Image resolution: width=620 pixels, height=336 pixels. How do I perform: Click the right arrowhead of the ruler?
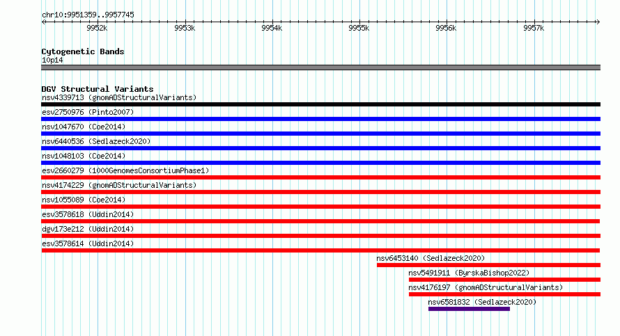coord(598,22)
